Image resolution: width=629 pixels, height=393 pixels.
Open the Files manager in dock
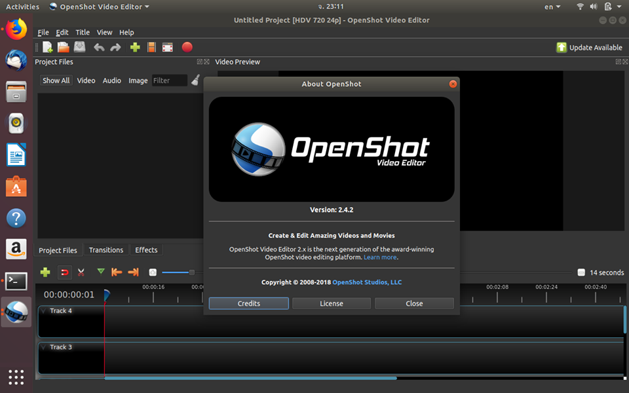tap(16, 92)
